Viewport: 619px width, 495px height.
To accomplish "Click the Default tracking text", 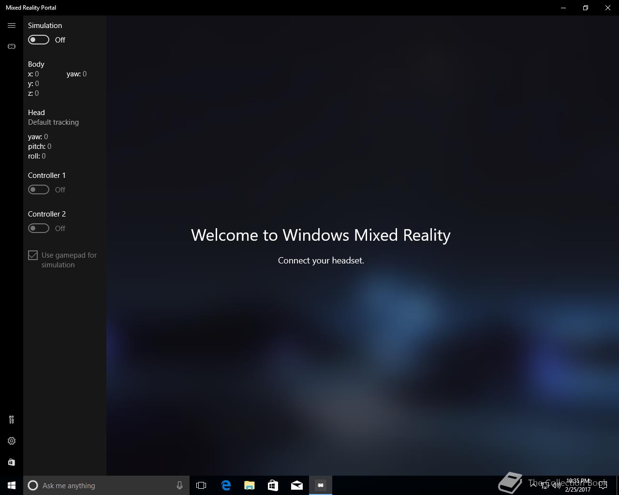I will [x=53, y=122].
